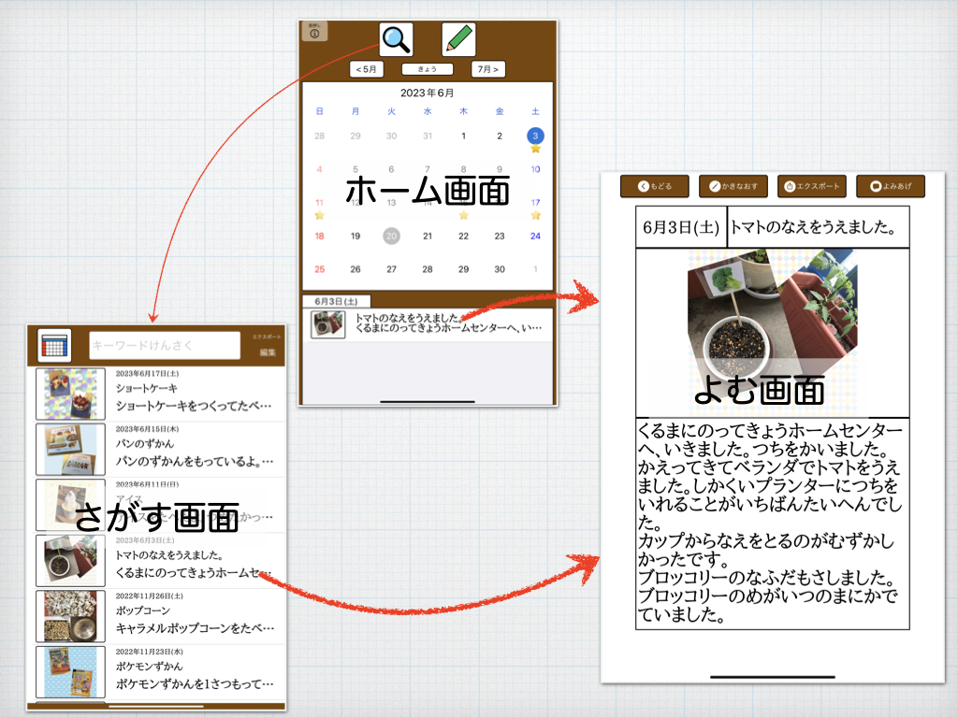The height and width of the screenshot is (718, 958).
Task: Open the ショートケーキ diary entry thumbnail
Action: [x=70, y=394]
